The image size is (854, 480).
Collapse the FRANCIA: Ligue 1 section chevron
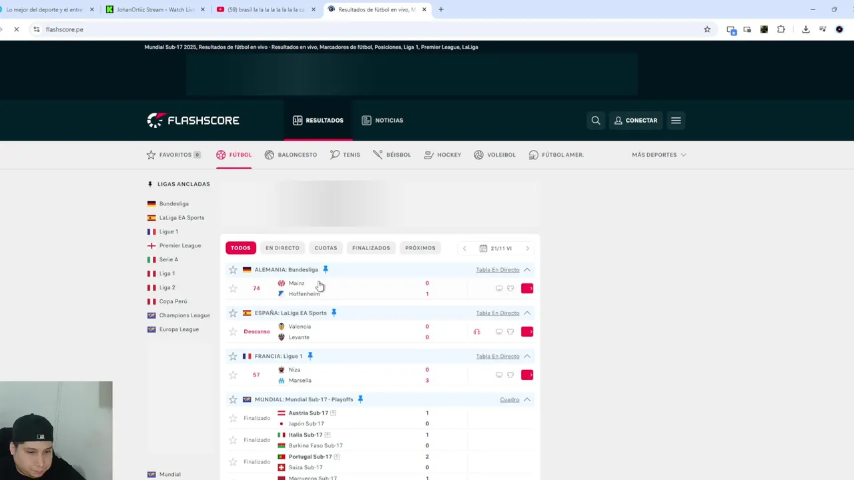[527, 356]
